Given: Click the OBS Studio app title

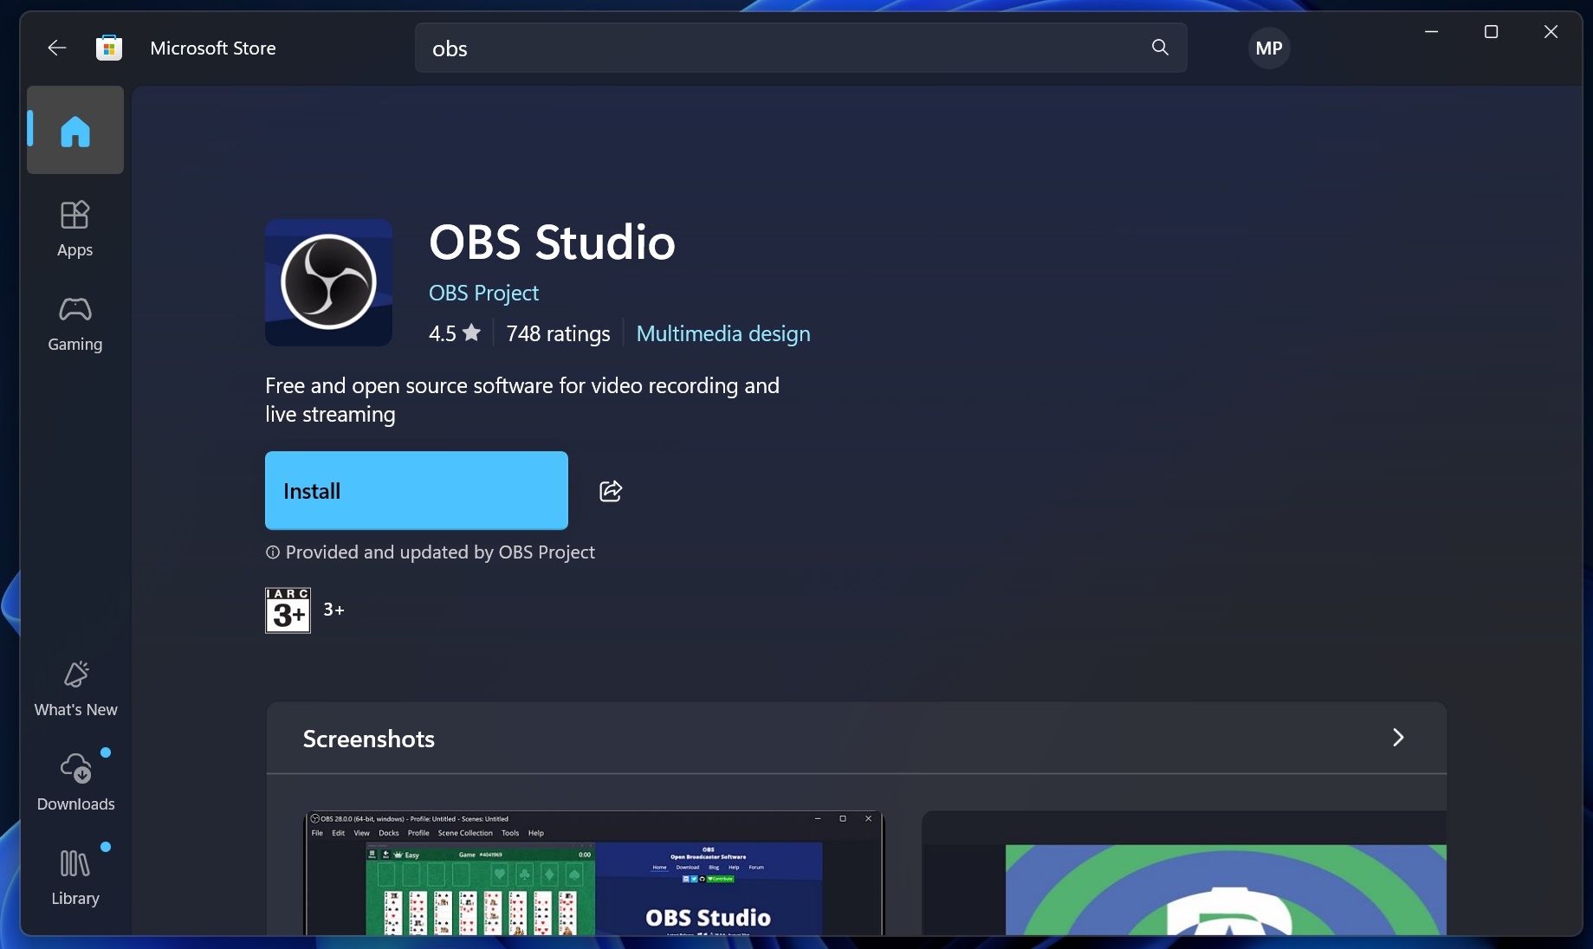Looking at the screenshot, I should (x=552, y=242).
